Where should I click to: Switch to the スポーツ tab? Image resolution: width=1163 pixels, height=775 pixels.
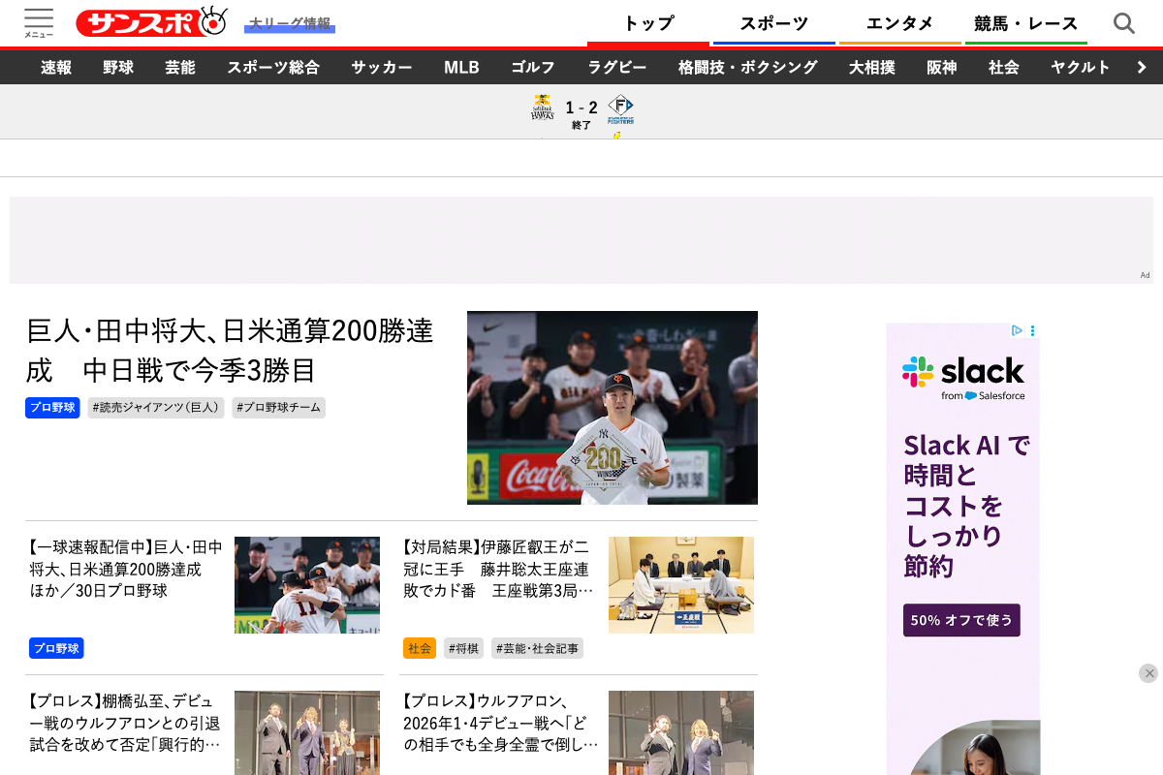[x=773, y=23]
